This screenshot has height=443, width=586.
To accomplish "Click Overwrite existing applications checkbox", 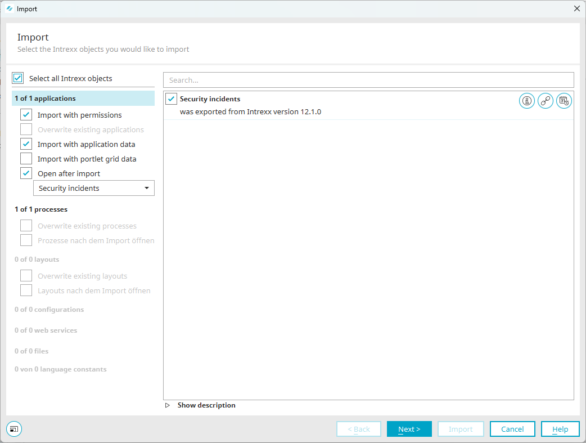I will coord(26,129).
